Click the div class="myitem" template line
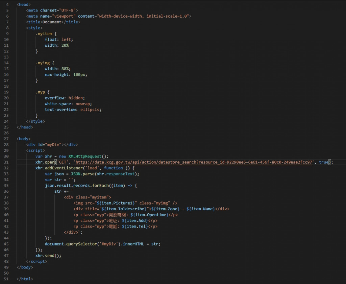346x284 pixels. point(88,197)
